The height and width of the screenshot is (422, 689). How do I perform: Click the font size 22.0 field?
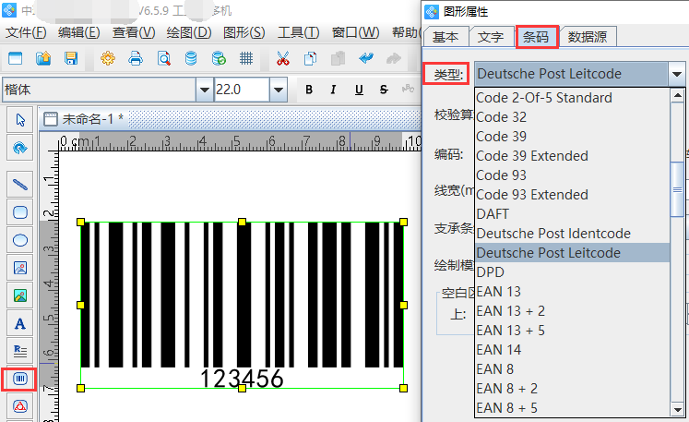point(242,90)
